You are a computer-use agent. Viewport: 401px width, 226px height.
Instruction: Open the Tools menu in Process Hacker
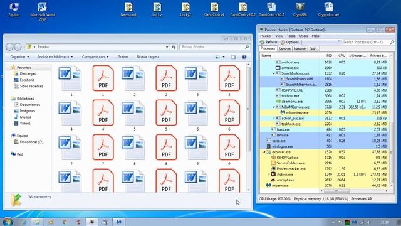click(x=291, y=36)
